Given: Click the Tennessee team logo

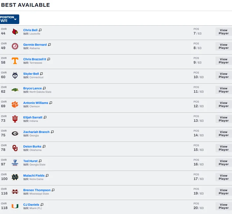Looking at the screenshot, I should [x=15, y=61].
